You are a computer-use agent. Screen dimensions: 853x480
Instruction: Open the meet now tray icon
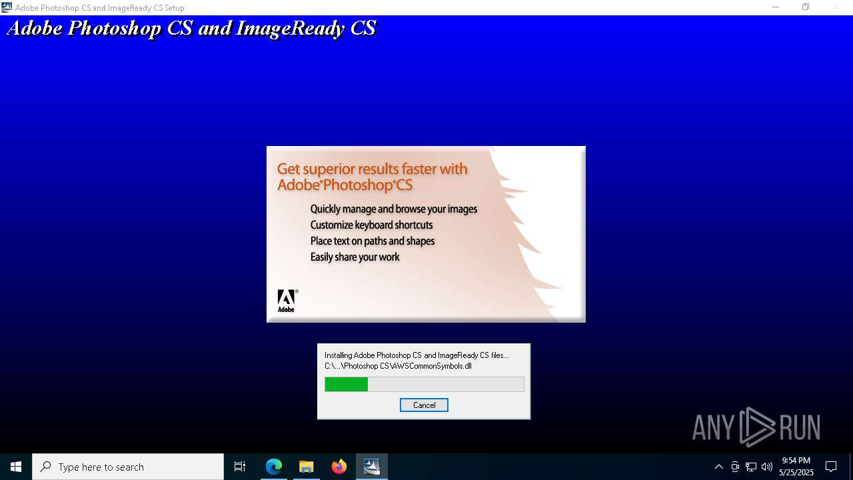point(735,467)
